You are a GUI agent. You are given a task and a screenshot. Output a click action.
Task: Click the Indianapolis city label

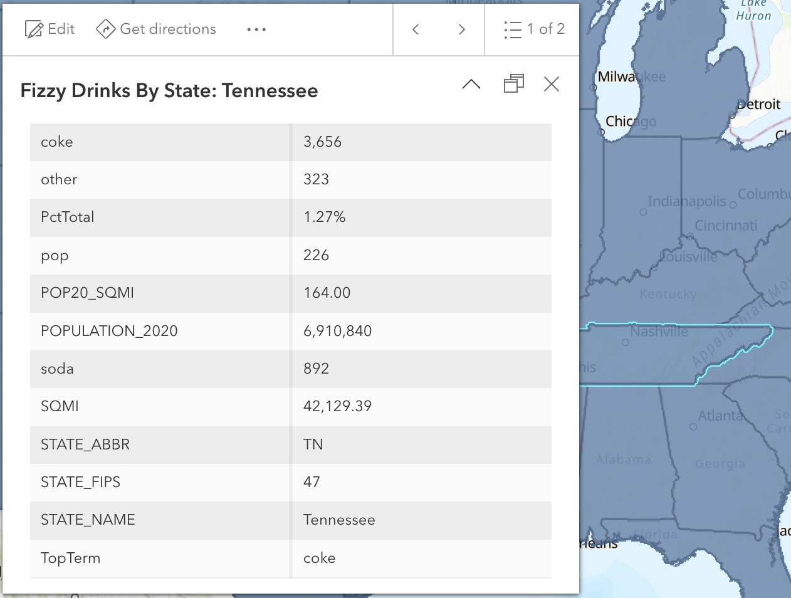coord(686,201)
